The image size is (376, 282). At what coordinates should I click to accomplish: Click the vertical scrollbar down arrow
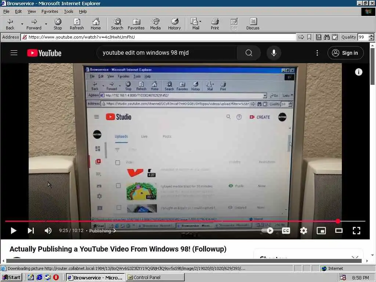coord(372,255)
